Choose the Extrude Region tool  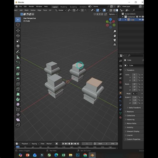[18, 69]
